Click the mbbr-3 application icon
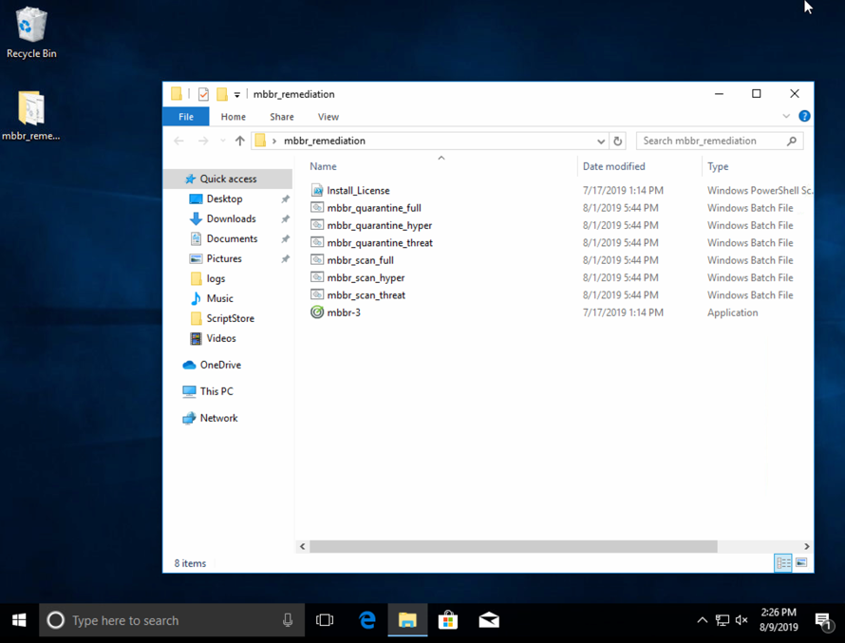 [317, 312]
